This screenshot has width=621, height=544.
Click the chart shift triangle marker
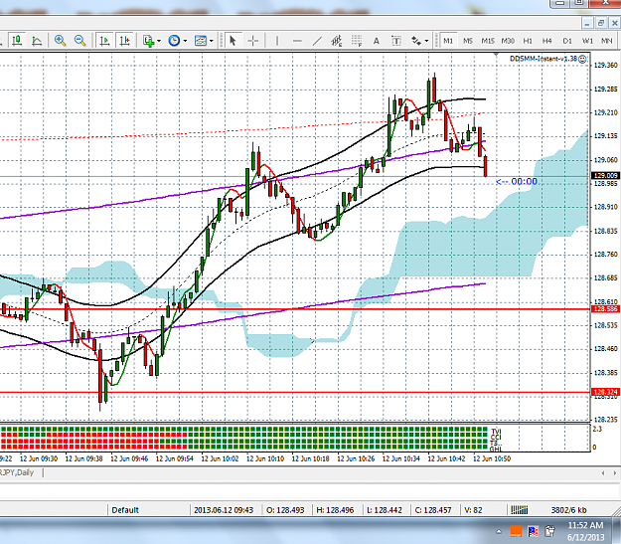pyautogui.click(x=496, y=56)
